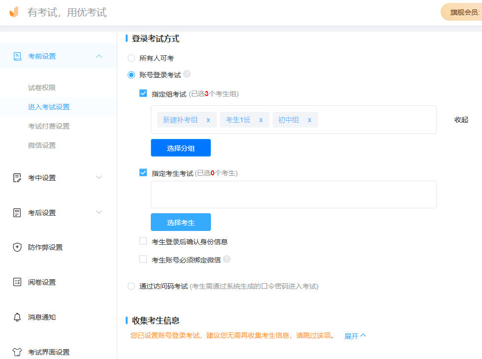Click the 考后设置 score-sheet icon

(x=17, y=213)
